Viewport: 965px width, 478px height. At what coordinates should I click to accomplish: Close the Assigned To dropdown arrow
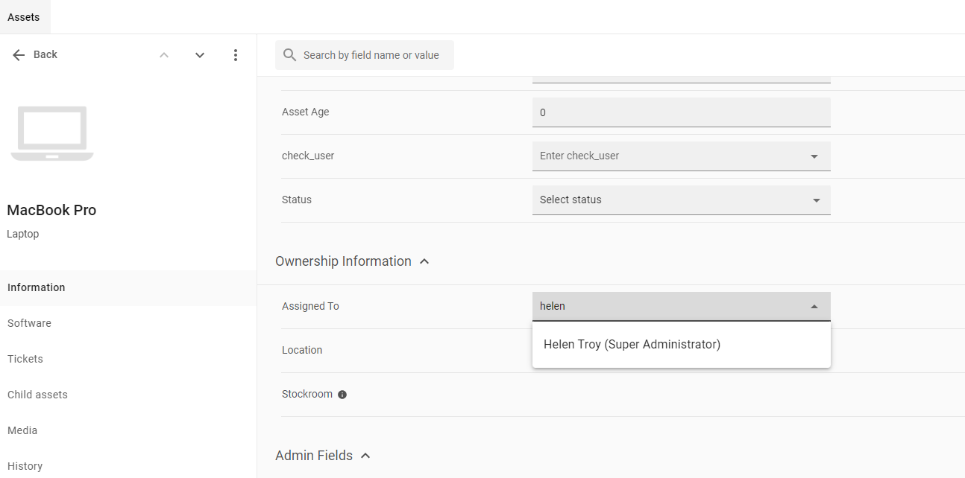pyautogui.click(x=814, y=307)
